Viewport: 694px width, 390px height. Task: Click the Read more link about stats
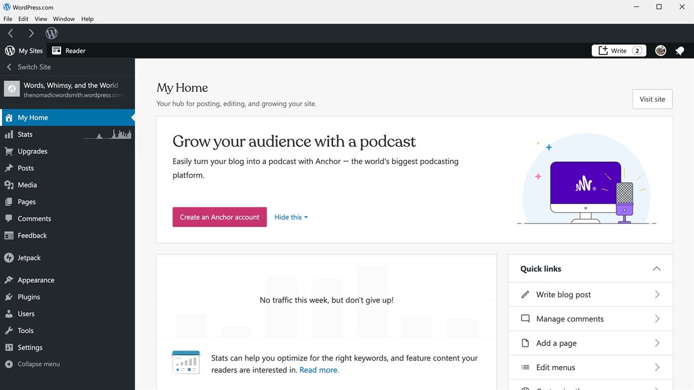point(319,370)
